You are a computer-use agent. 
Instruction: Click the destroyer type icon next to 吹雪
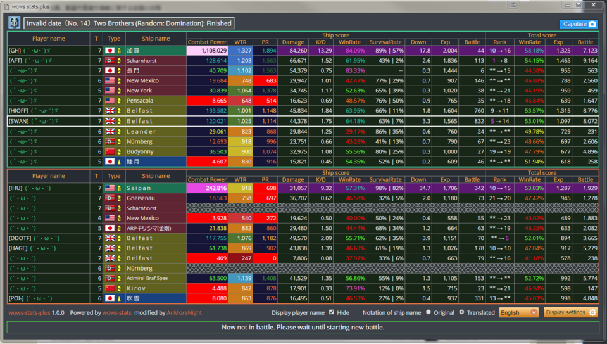click(119, 298)
